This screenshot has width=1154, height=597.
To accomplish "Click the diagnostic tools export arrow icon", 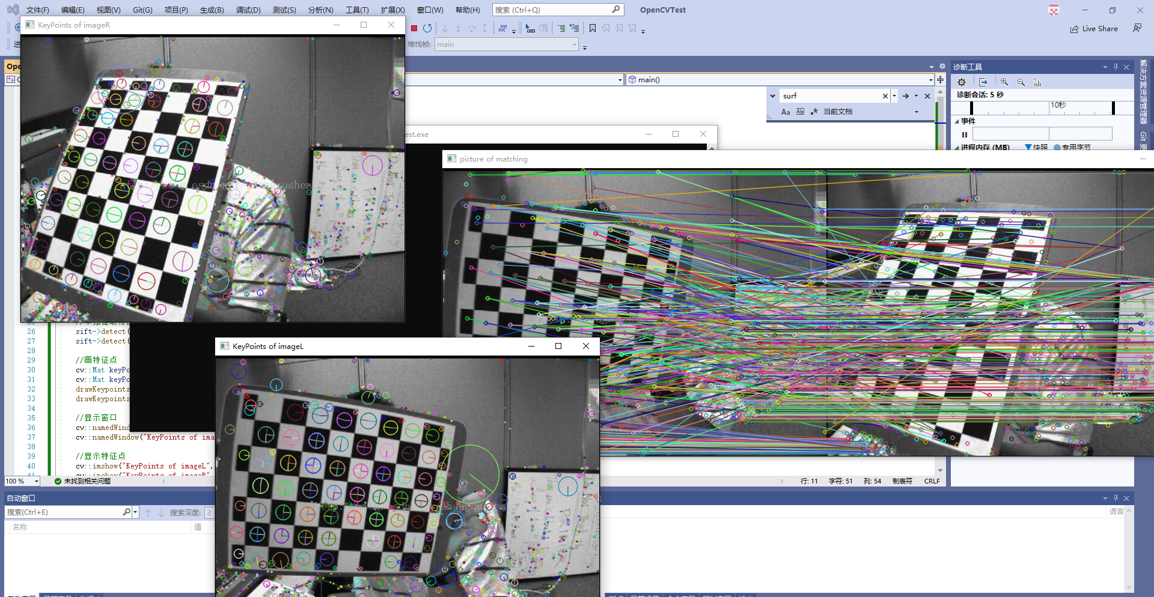I will 983,82.
